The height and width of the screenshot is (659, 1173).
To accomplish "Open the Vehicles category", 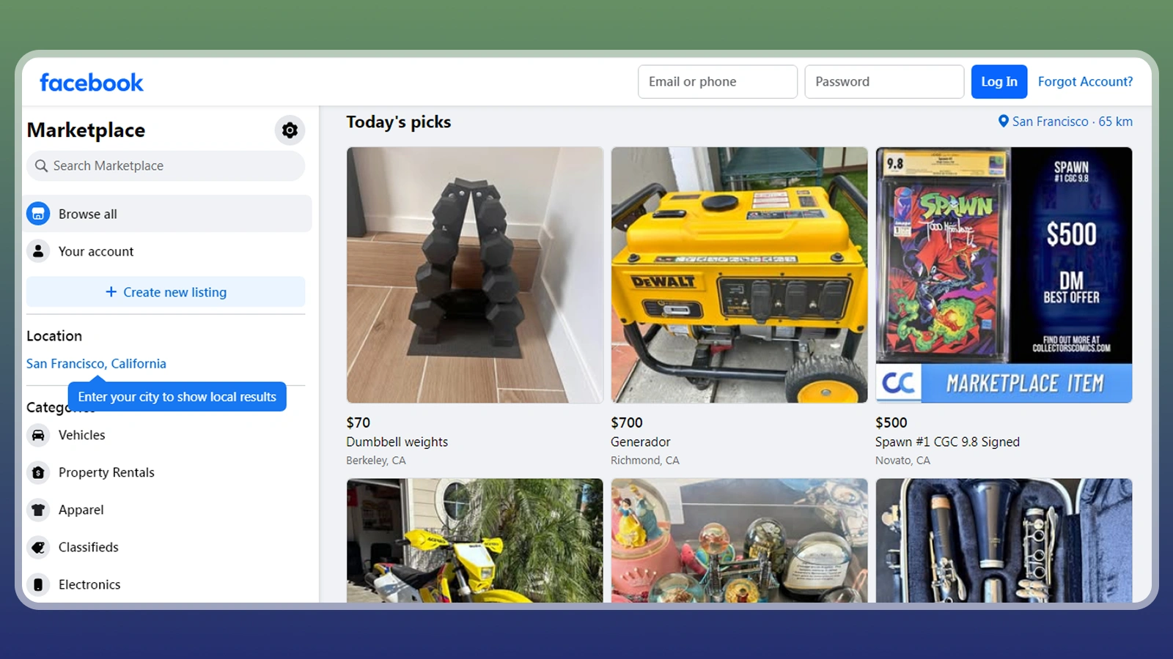I will tap(169, 435).
